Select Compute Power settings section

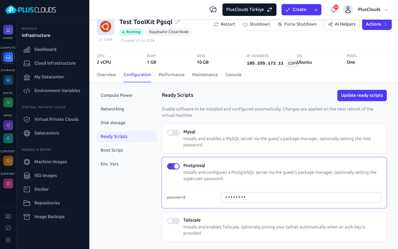127,95
